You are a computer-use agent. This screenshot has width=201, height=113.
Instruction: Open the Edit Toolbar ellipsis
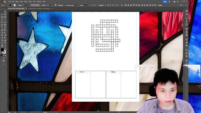coord(3,64)
